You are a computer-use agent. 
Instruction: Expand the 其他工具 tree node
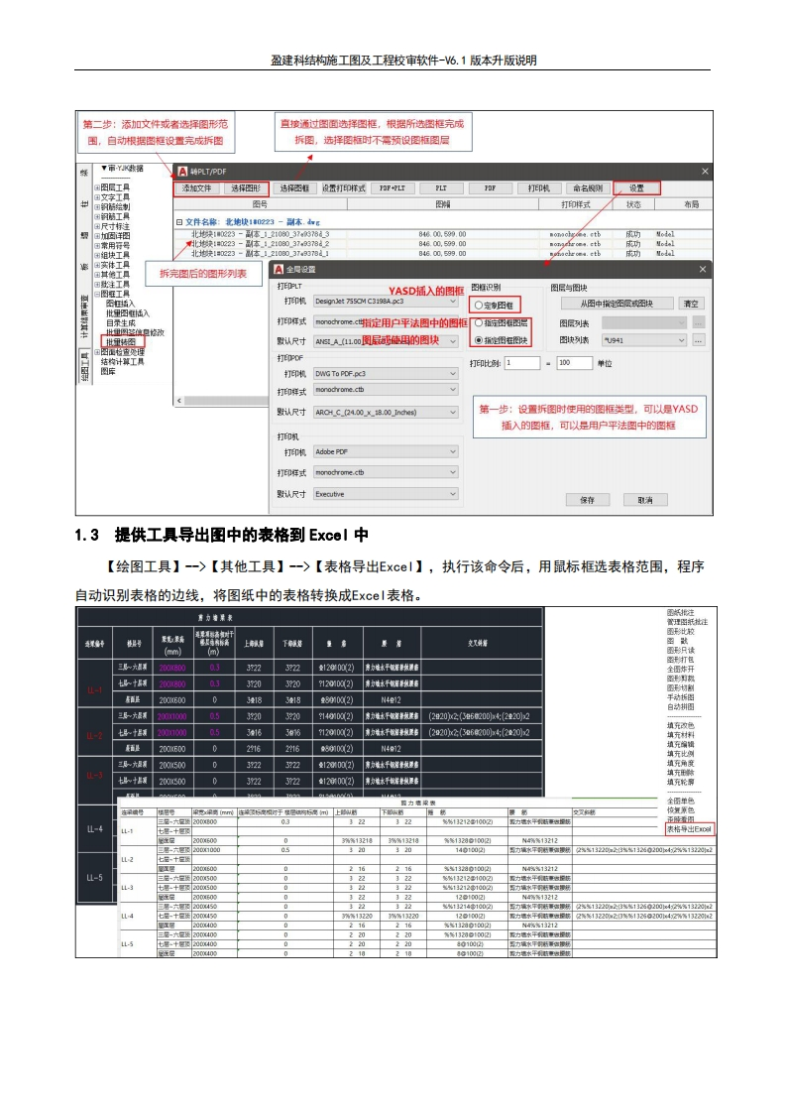[97, 274]
